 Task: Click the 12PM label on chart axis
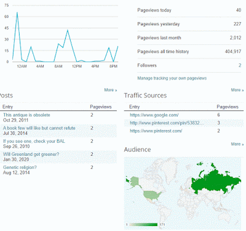click(x=77, y=67)
